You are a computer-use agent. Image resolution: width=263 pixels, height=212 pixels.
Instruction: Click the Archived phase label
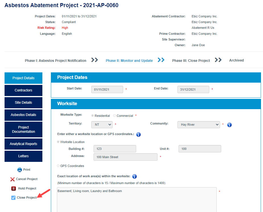coord(236,60)
